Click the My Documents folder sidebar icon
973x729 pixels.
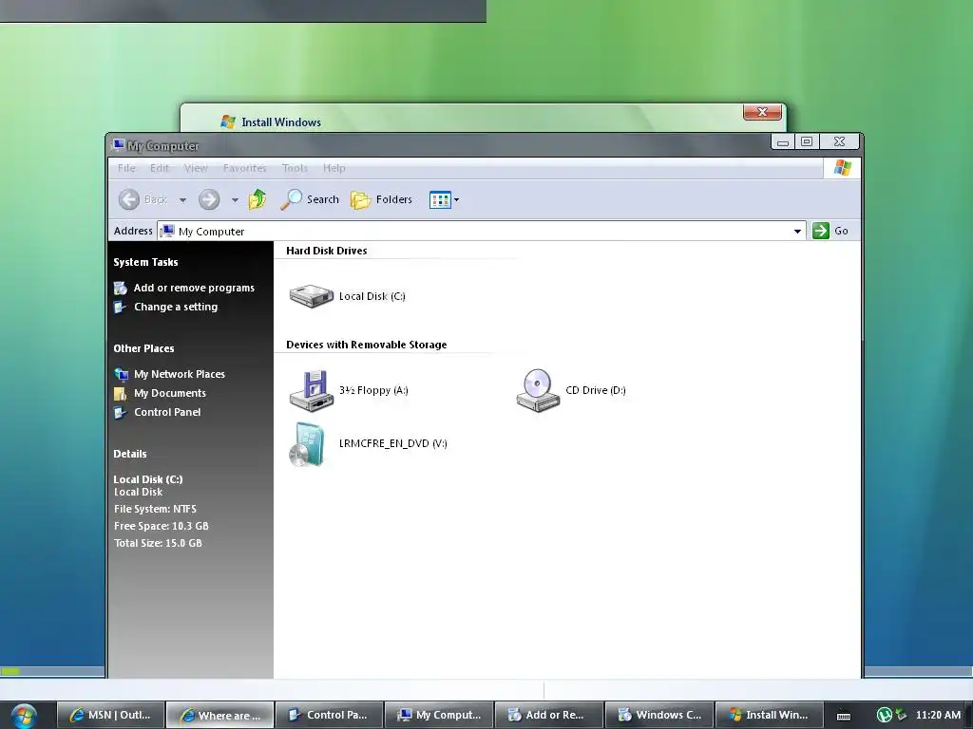[x=121, y=394]
